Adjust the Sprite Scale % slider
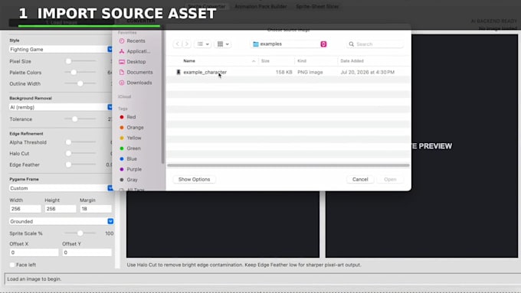The height and width of the screenshot is (293, 521). point(80,233)
